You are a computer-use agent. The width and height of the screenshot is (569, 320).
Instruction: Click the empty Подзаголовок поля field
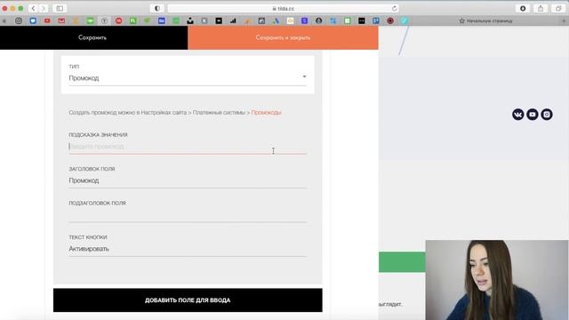[188, 214]
